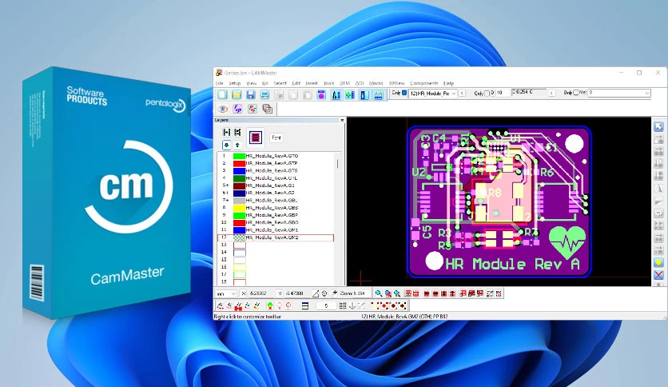
Task: Click the green plus layer icon
Action: (x=350, y=94)
